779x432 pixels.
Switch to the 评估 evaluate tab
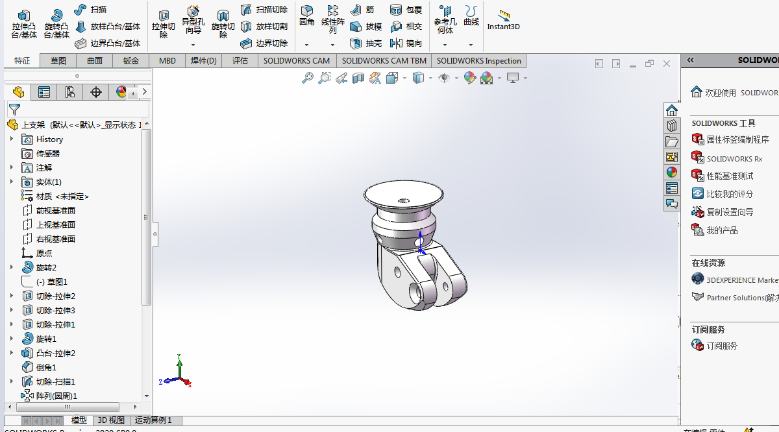point(240,61)
